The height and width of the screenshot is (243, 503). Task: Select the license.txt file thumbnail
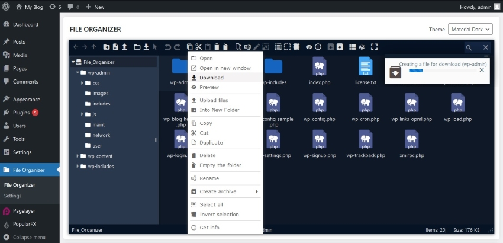tap(366, 66)
